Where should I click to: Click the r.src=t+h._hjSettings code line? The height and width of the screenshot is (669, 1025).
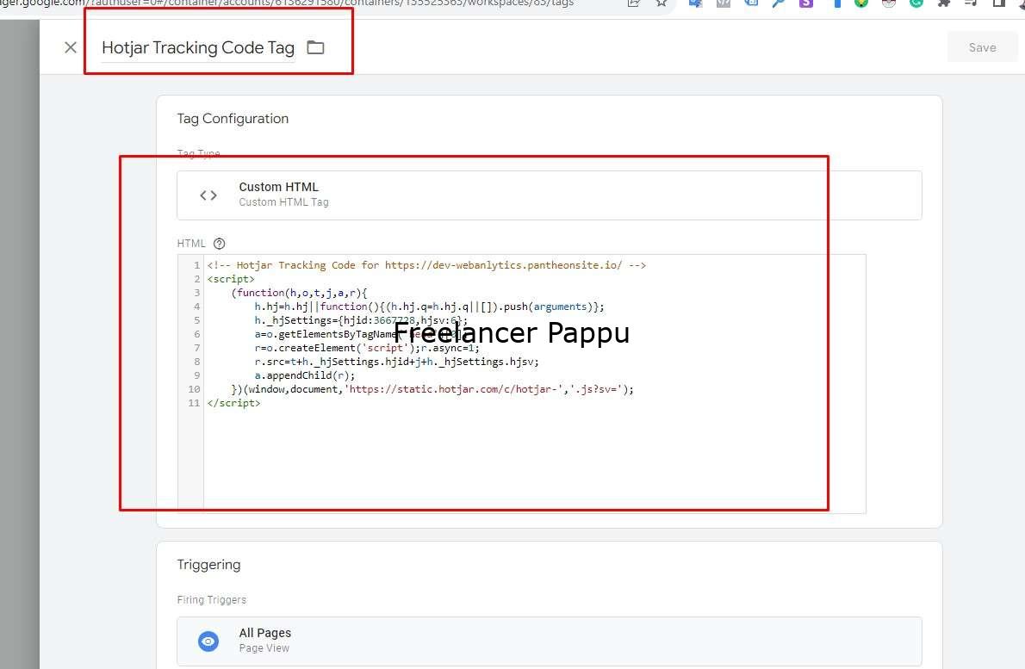(x=397, y=362)
